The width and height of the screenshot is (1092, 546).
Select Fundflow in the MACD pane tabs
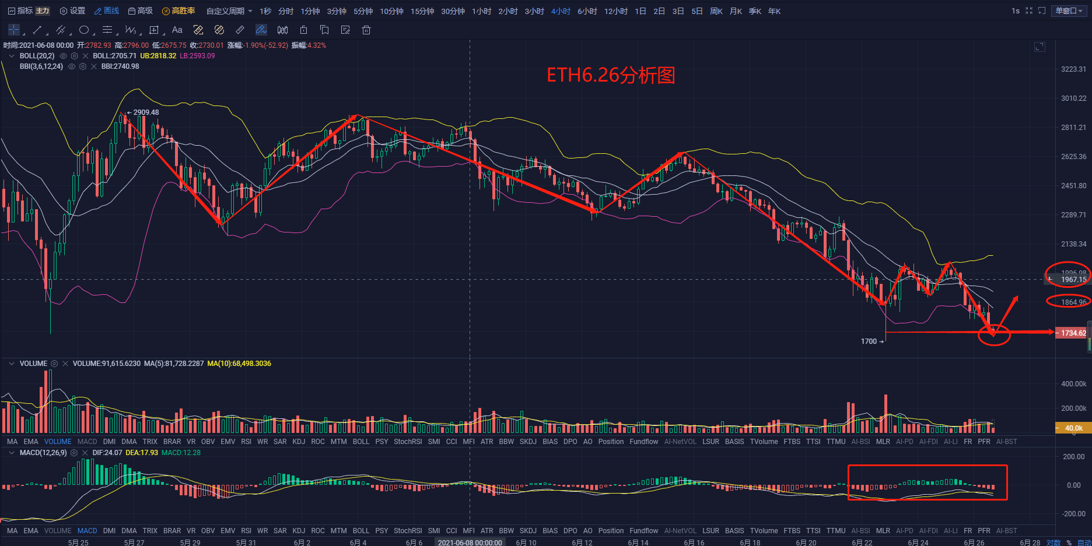click(x=644, y=531)
